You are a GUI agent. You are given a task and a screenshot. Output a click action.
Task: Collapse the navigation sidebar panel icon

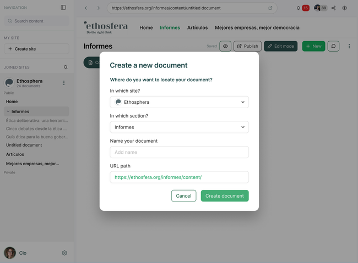(63, 8)
